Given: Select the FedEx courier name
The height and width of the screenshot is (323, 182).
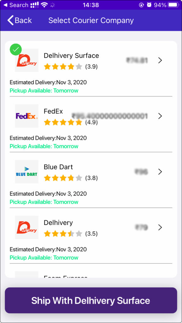Looking at the screenshot, I should tap(53, 111).
